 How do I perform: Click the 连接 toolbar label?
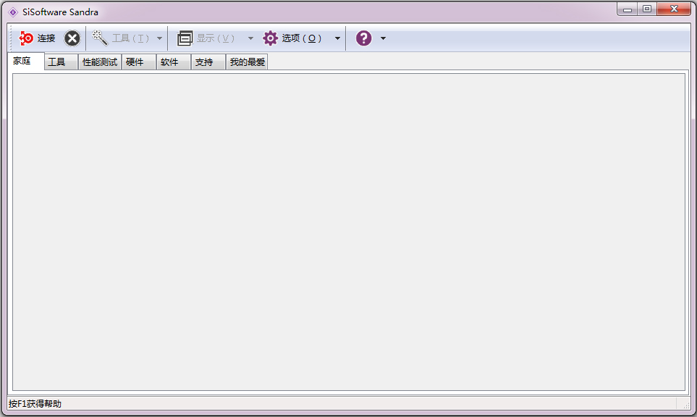(x=46, y=38)
